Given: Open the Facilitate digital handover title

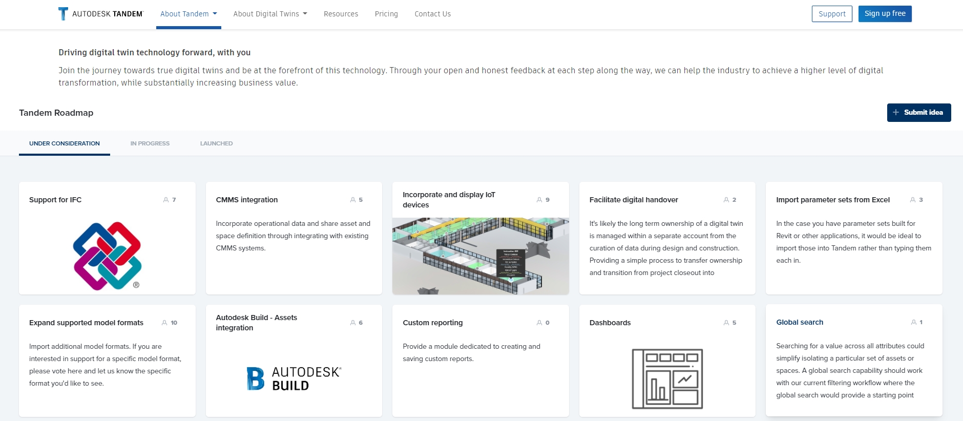Looking at the screenshot, I should click(634, 200).
